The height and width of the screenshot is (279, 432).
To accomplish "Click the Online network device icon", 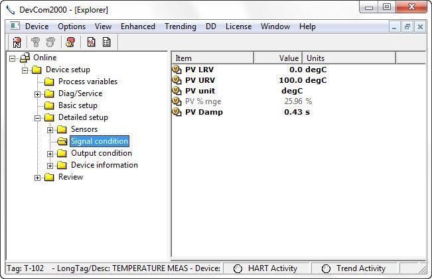I will 25,58.
